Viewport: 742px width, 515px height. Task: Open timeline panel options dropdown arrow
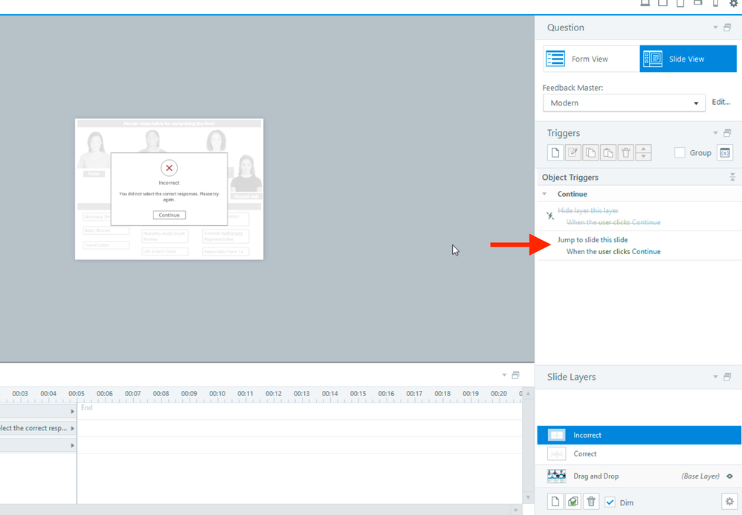[504, 375]
